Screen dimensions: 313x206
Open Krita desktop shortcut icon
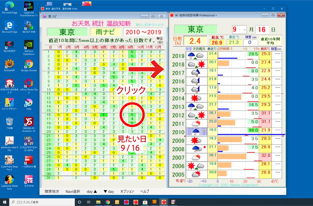click(29, 104)
